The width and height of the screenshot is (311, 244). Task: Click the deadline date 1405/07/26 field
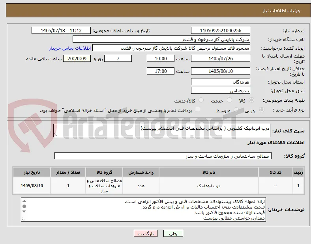[221, 58]
